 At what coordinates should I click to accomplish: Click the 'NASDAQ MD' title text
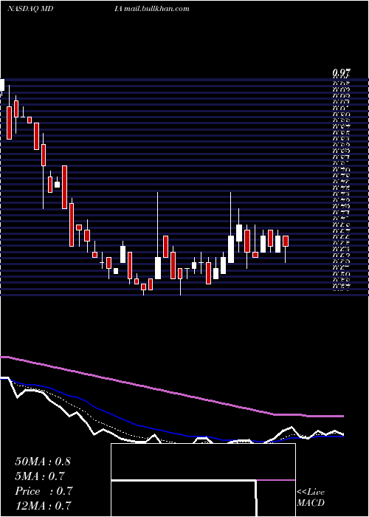coord(30,9)
